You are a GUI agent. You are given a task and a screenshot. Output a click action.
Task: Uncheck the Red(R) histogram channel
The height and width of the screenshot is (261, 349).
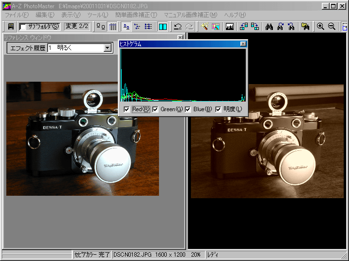(x=127, y=109)
